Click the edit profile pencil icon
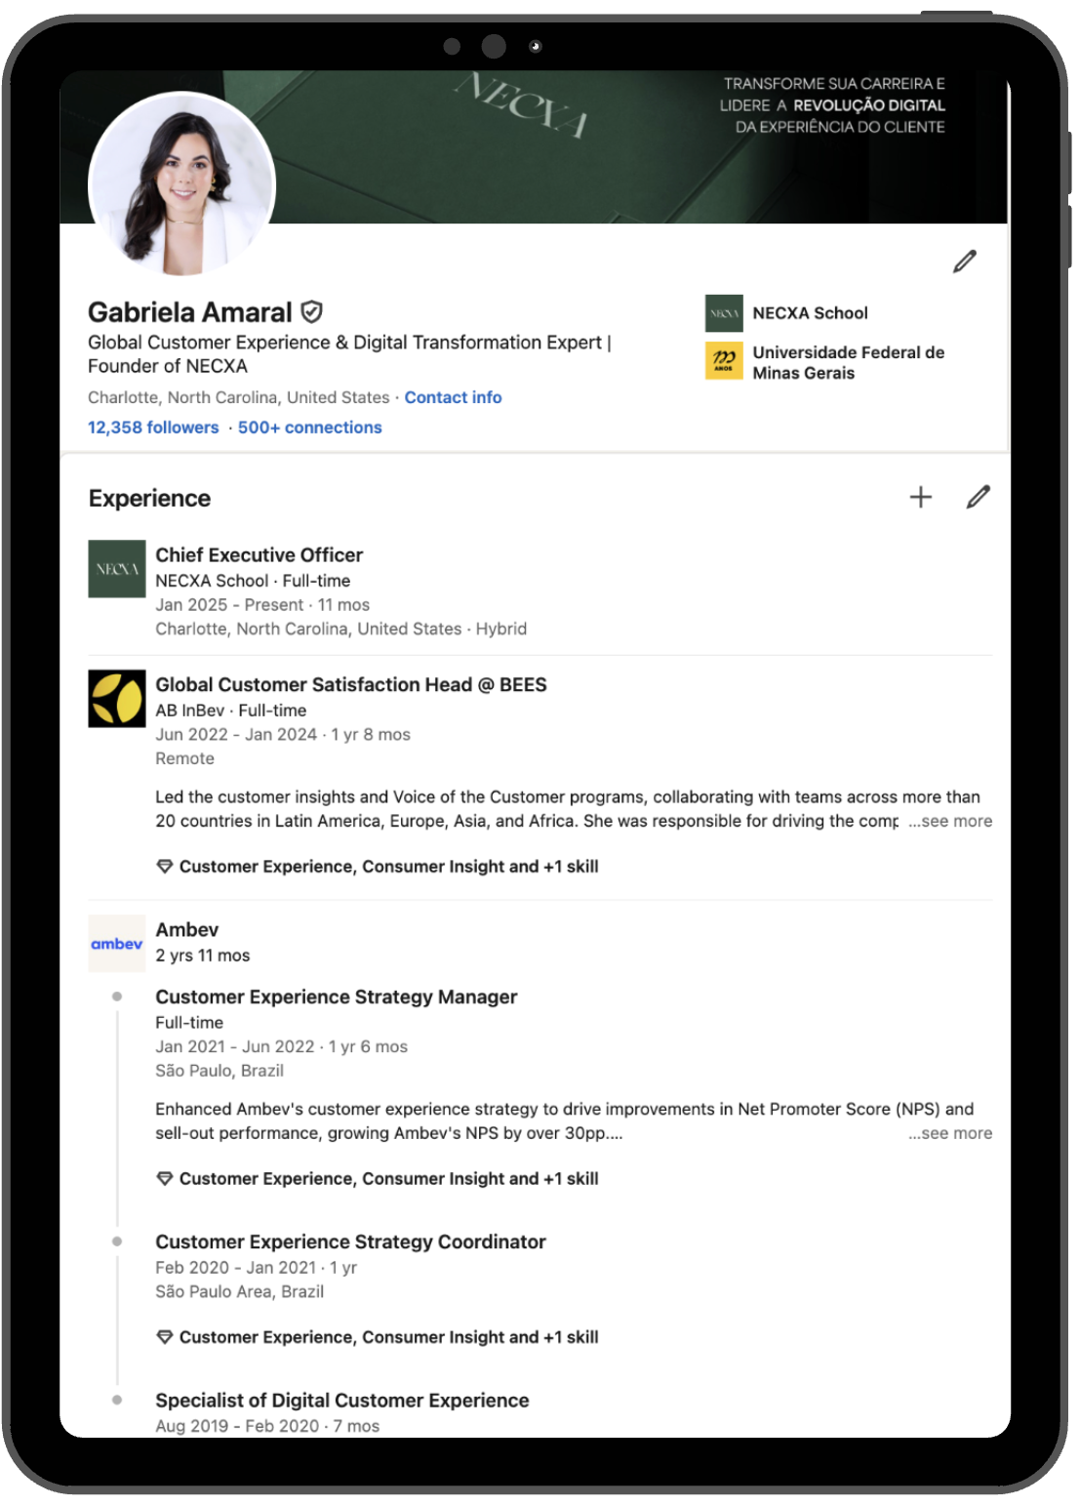Viewport: 1079px width, 1507px height. pos(964,262)
